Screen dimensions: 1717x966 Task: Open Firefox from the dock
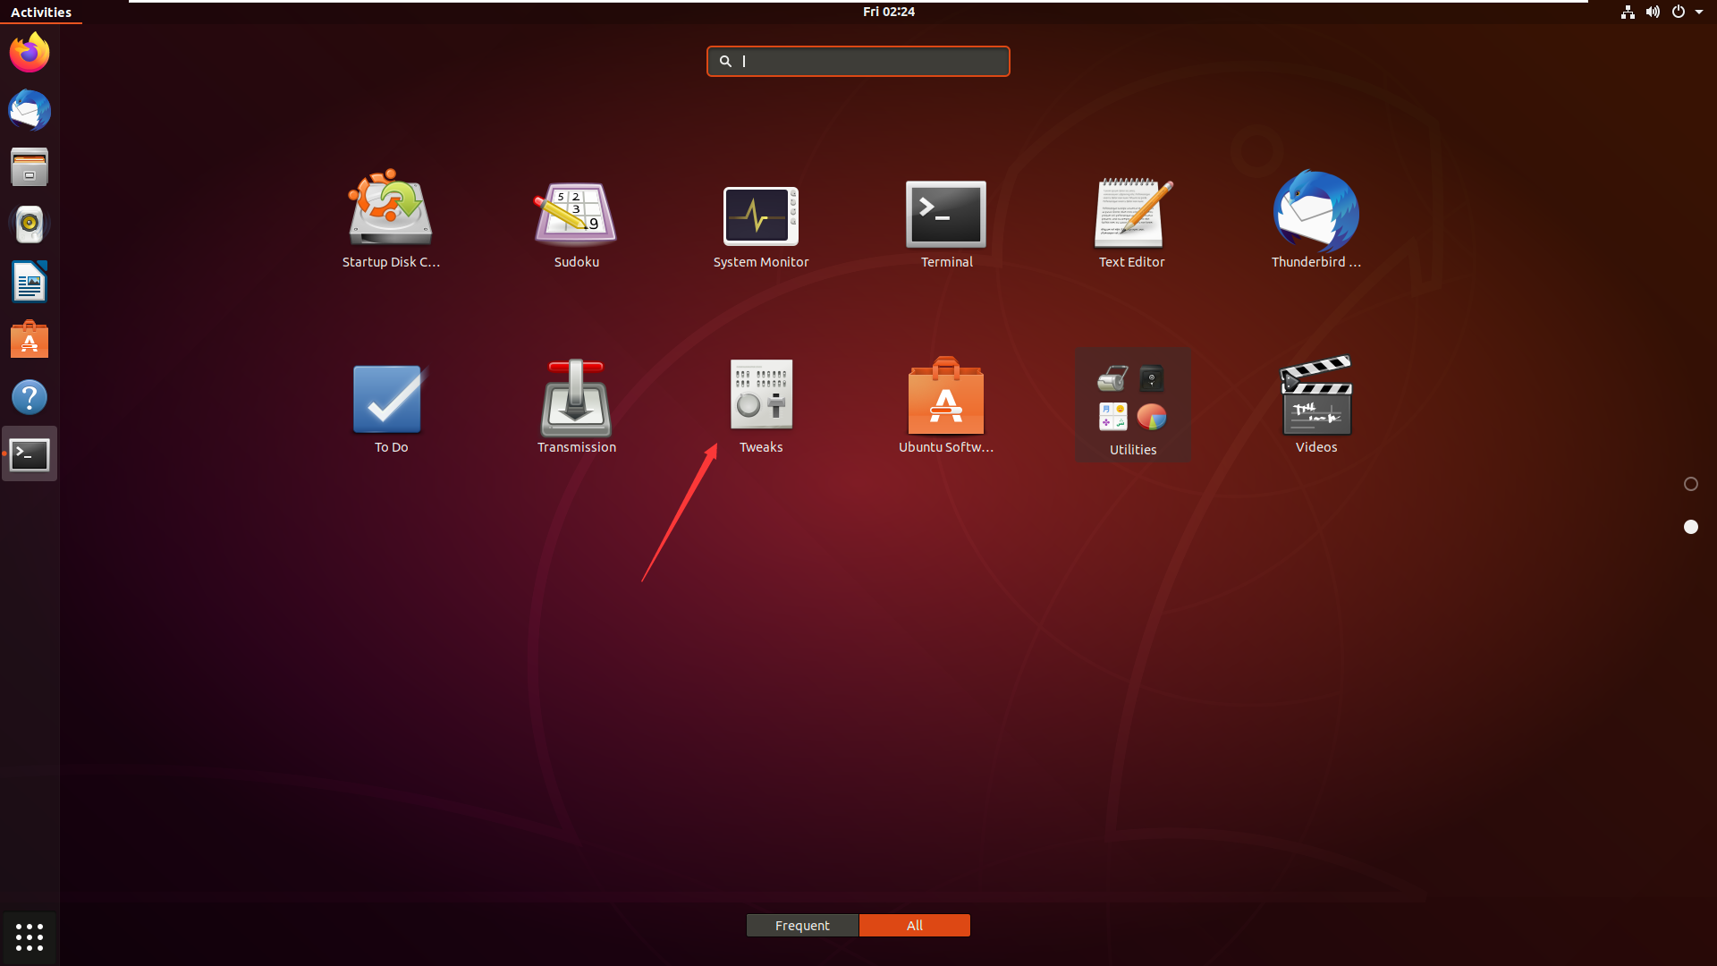[30, 53]
